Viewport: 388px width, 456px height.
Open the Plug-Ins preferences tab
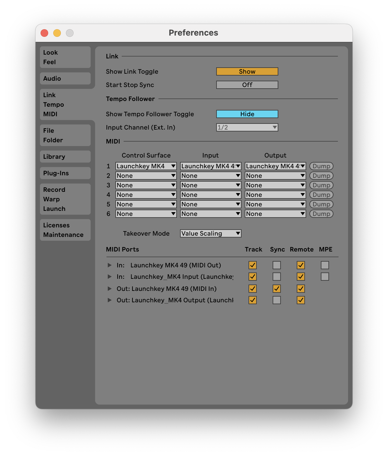click(x=65, y=173)
